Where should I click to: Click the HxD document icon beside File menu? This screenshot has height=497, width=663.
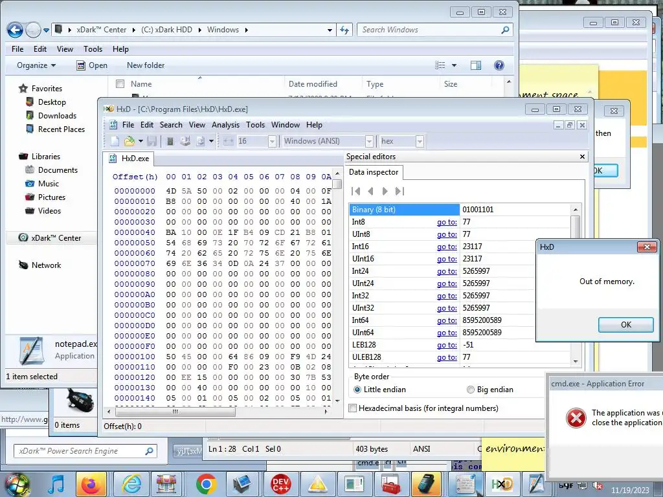point(113,125)
